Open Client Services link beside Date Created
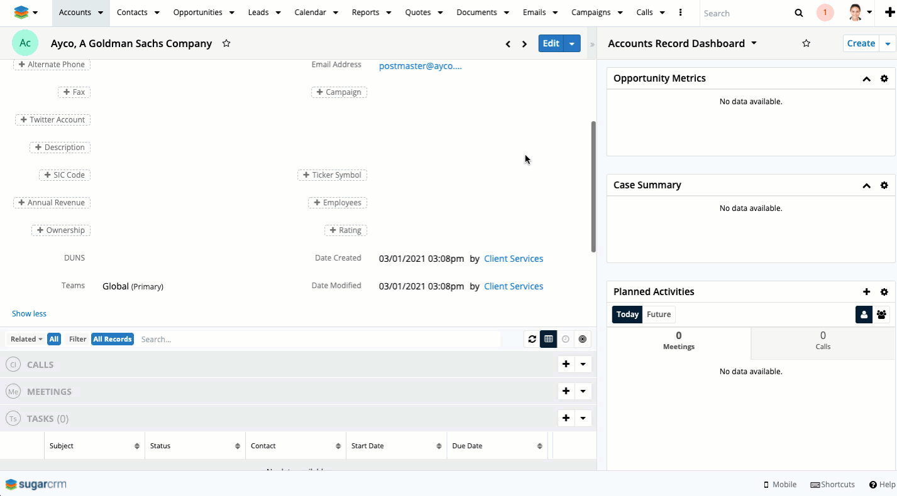 click(x=514, y=259)
